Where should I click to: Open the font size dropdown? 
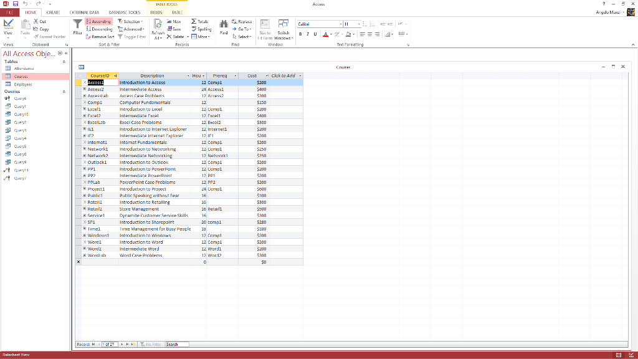(x=359, y=24)
